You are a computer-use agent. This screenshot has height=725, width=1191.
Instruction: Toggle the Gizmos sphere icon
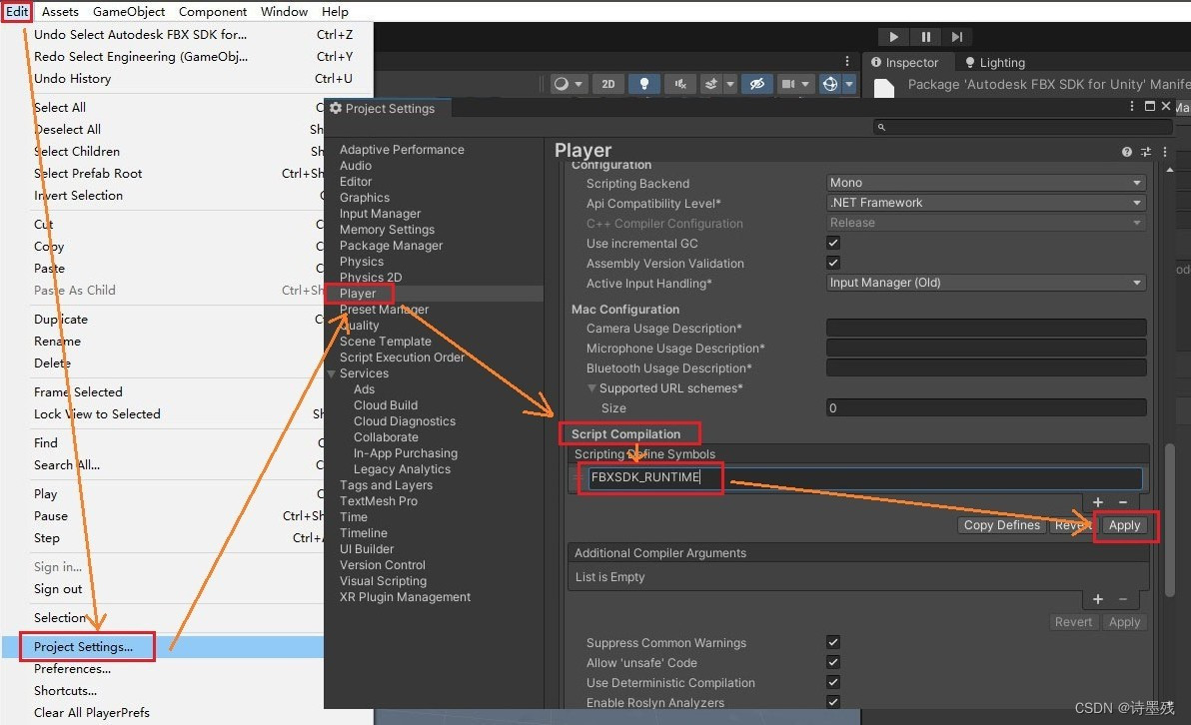click(830, 84)
